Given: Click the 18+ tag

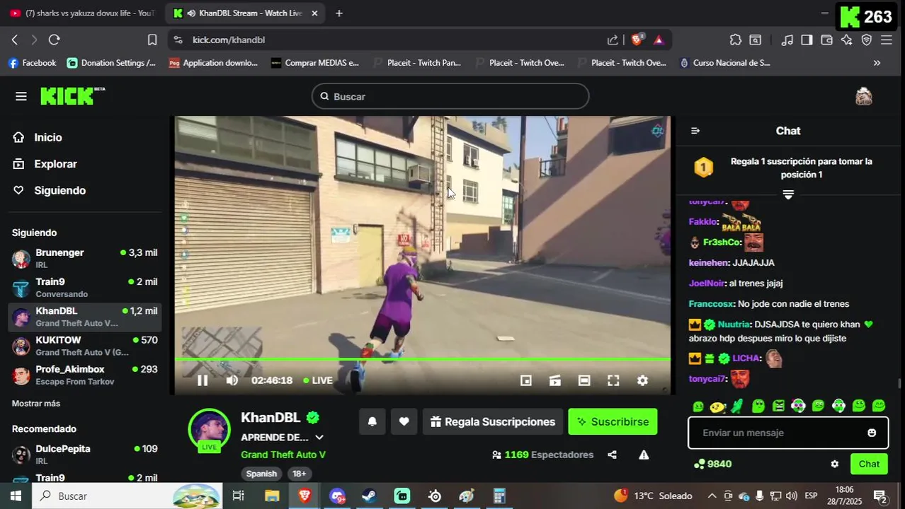Looking at the screenshot, I should pos(300,474).
